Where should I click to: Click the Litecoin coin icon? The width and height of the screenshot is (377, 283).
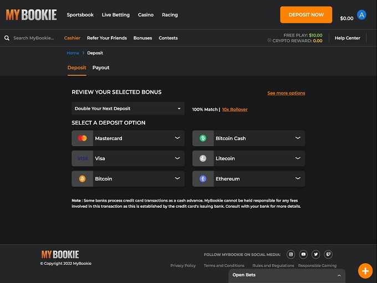click(x=203, y=158)
